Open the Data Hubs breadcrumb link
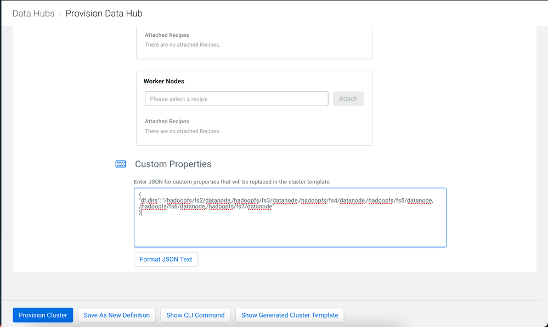The width and height of the screenshot is (548, 327). coord(33,13)
